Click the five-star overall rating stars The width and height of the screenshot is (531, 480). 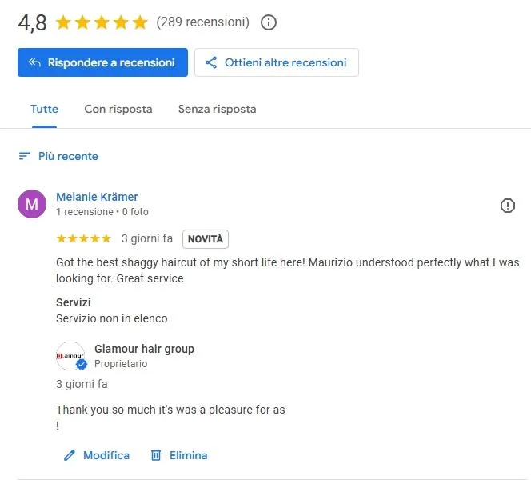(102, 22)
